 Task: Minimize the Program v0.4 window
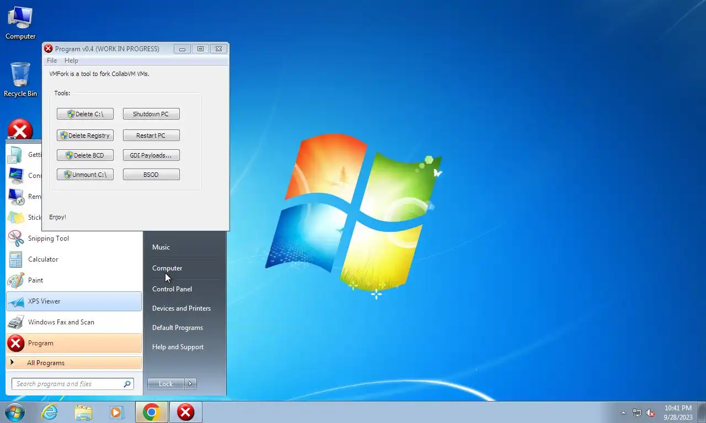click(x=182, y=48)
